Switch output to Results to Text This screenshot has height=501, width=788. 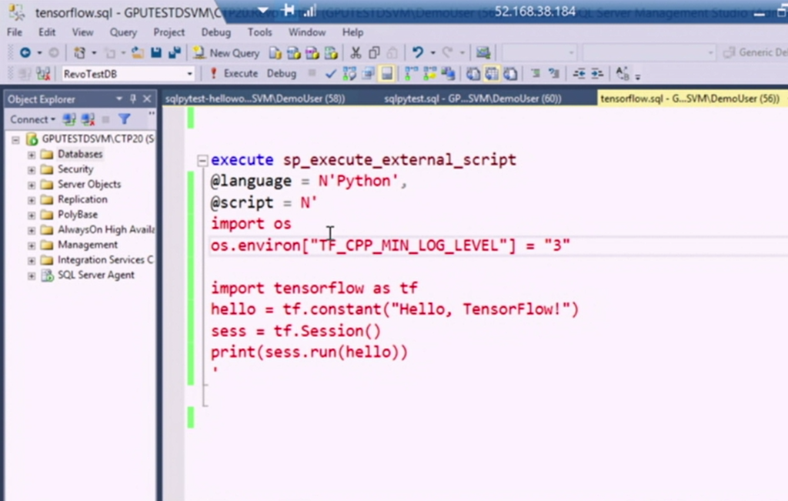(x=473, y=74)
